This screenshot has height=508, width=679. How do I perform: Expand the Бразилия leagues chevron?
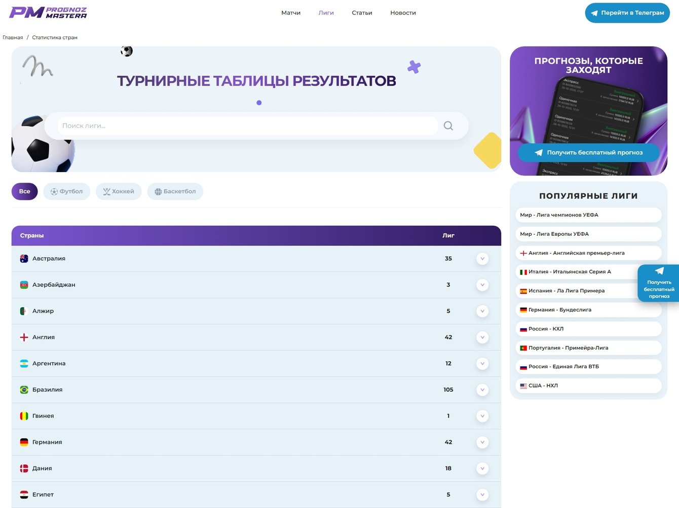tap(482, 390)
